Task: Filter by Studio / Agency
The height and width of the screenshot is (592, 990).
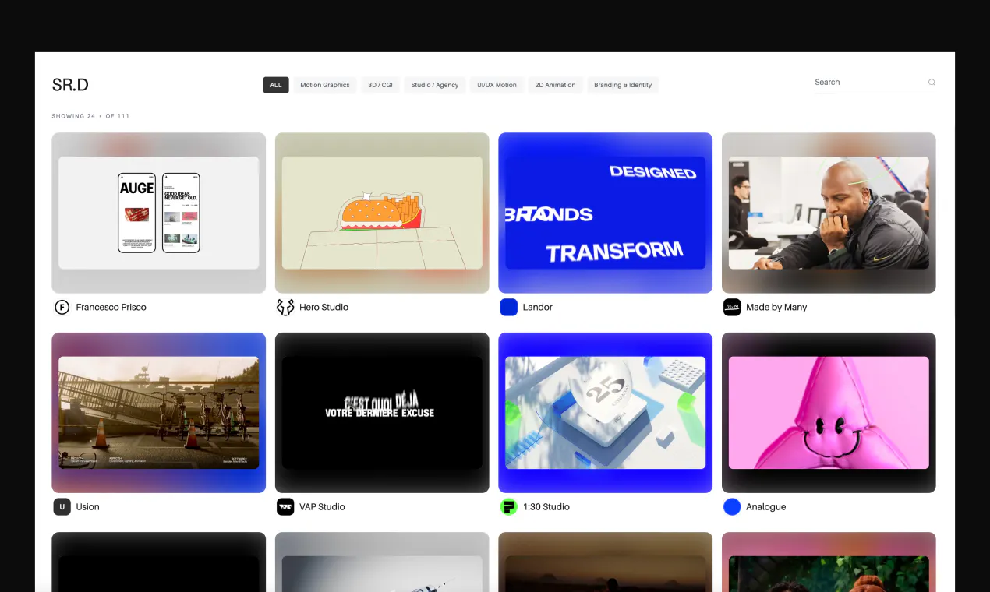Action: [435, 85]
